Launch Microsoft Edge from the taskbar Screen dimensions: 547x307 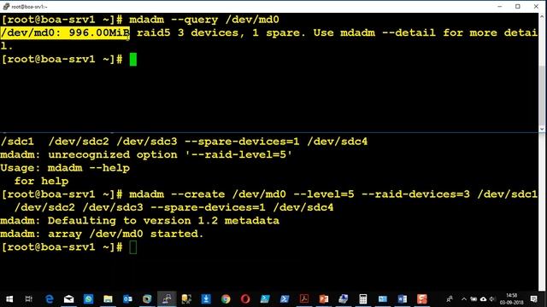(x=50, y=299)
